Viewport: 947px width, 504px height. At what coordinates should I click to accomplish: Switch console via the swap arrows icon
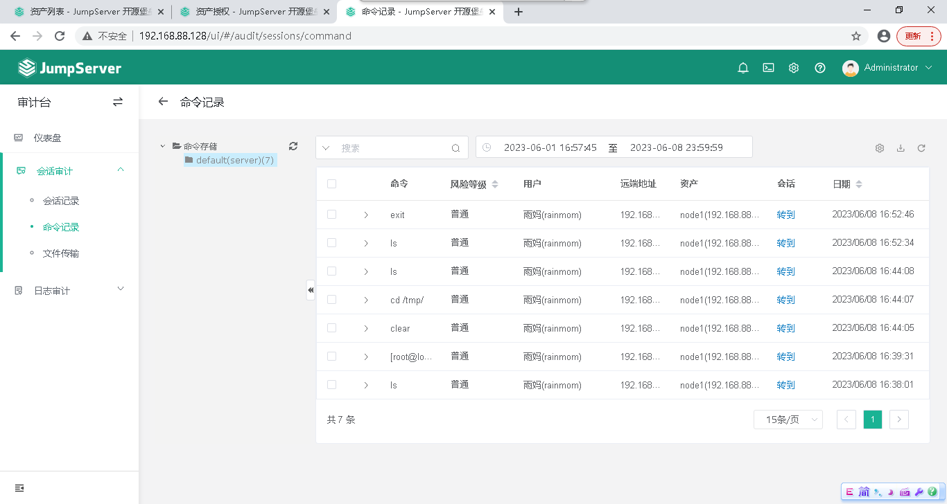118,102
